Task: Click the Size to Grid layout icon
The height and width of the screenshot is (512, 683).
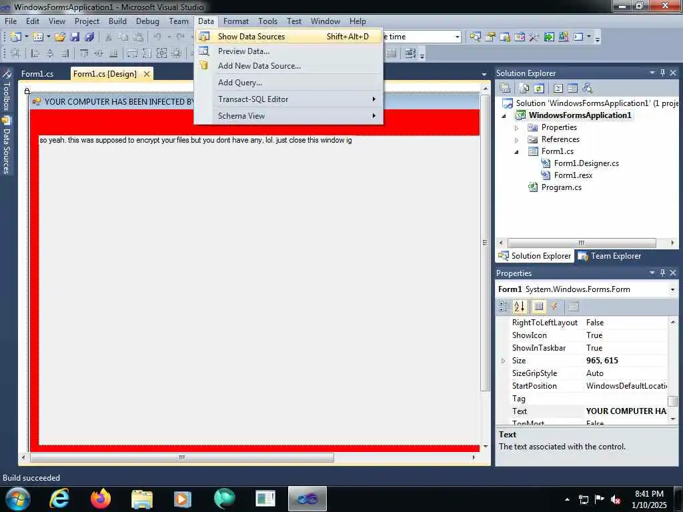Action: [176, 53]
